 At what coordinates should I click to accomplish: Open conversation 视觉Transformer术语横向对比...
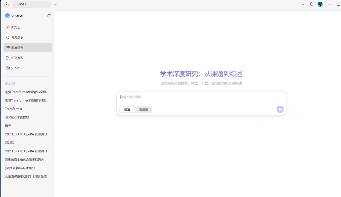click(x=27, y=100)
